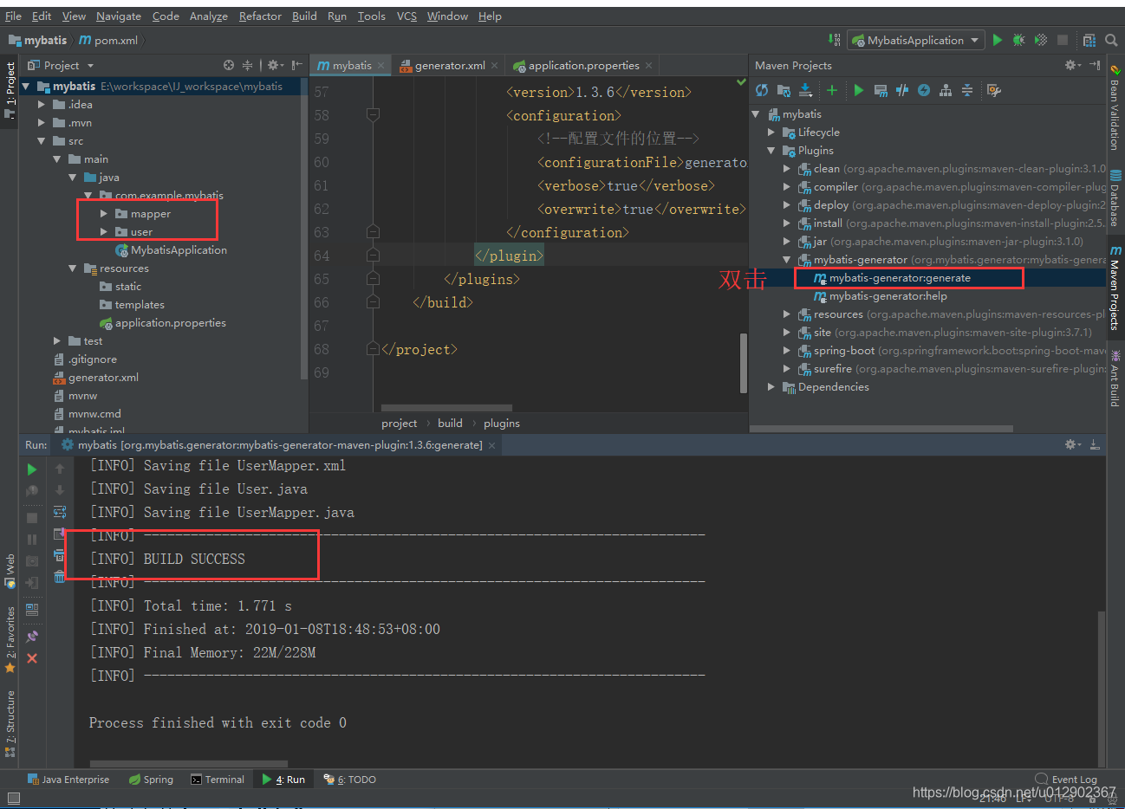Open Maven settings wrench icon
1125x809 pixels.
coord(994,90)
